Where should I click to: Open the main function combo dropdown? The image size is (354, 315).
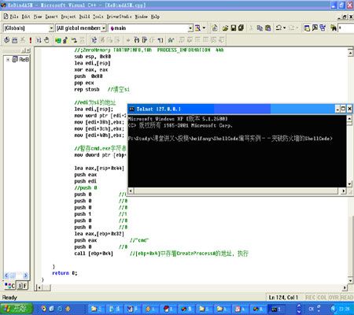click(x=190, y=28)
